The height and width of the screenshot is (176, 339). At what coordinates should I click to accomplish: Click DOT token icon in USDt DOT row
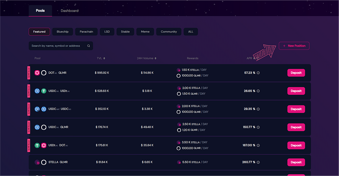click(x=44, y=146)
